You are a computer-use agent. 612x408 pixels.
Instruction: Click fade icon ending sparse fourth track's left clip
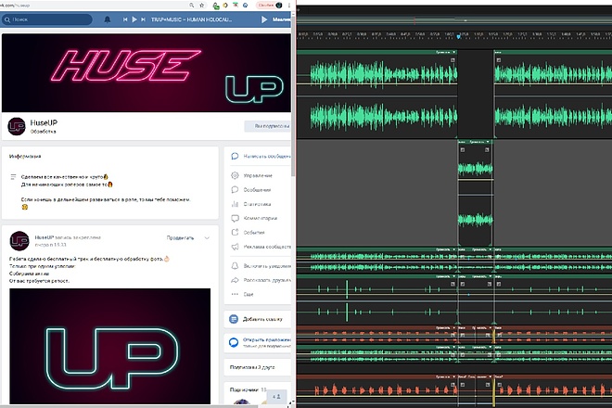[453, 285]
